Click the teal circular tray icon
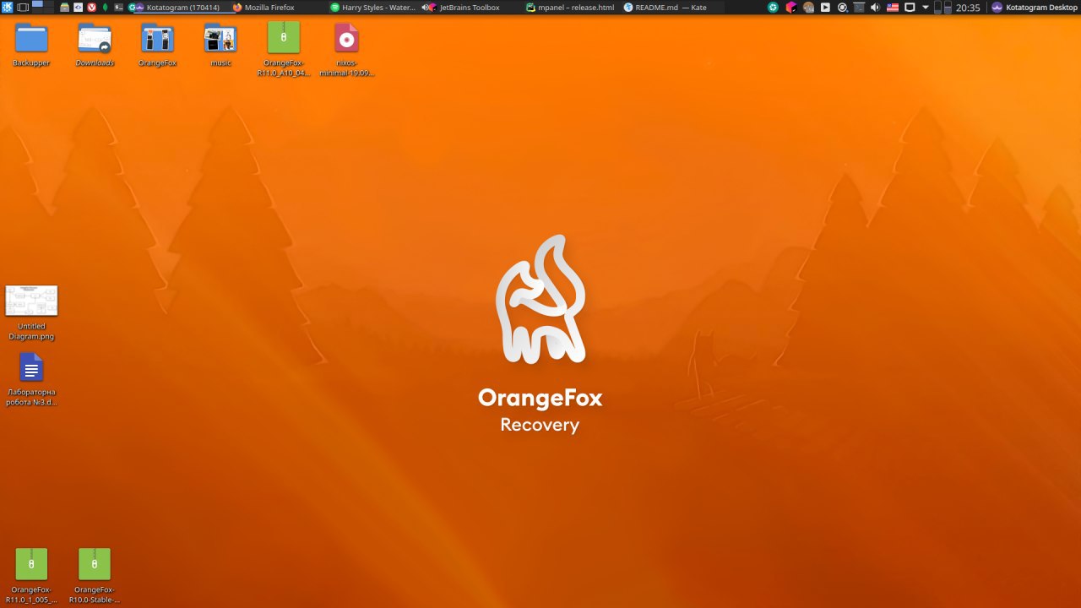This screenshot has height=608, width=1081. [x=773, y=8]
